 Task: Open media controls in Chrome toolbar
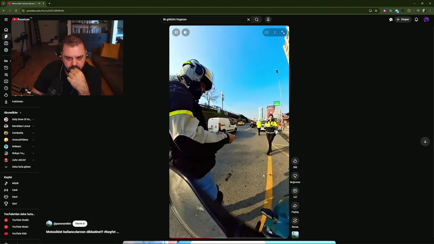coord(418,11)
